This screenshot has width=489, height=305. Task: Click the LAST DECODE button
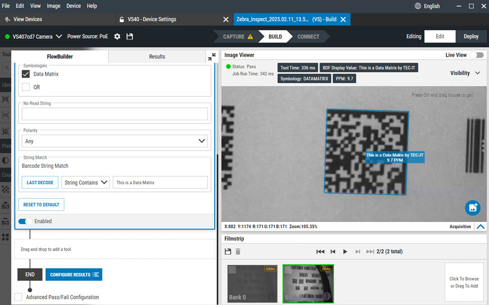[40, 183]
